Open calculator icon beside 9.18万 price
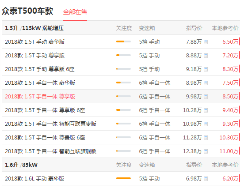The image size is (240, 188). (x=206, y=69)
